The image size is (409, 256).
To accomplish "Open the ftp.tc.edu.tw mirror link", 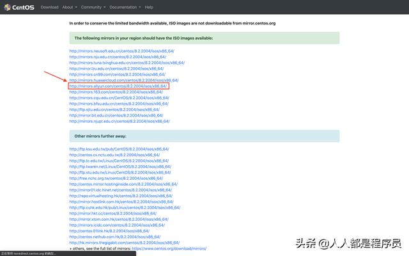I will [119, 161].
